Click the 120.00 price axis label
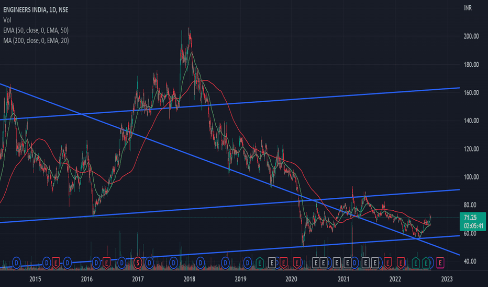The width and height of the screenshot is (488, 287). tap(471, 149)
